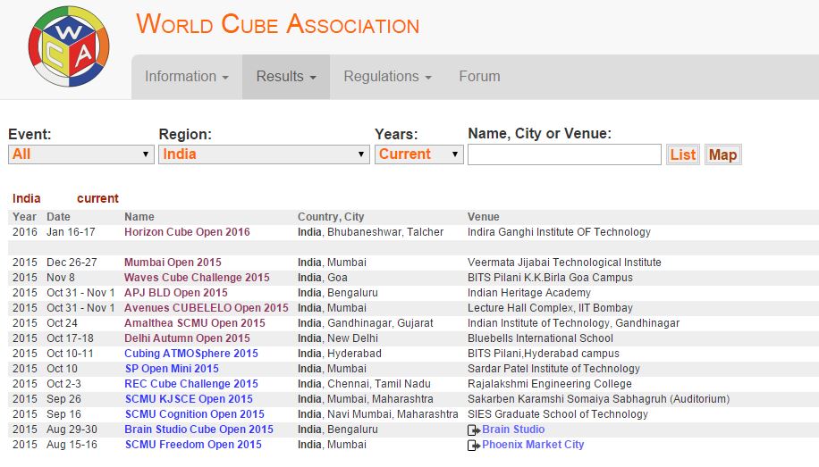This screenshot has height=467, width=819.
Task: Select venue text SIES Graduate School of Technology
Action: coord(558,413)
